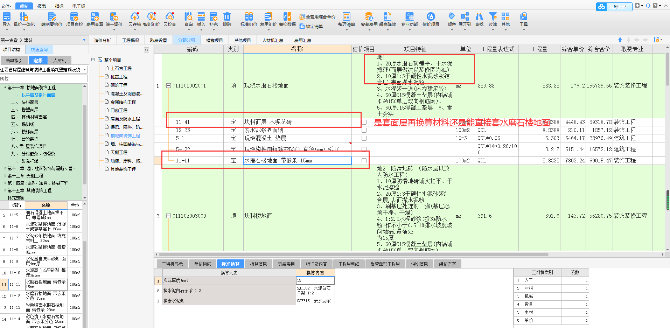Collapse item 011102003009 row
Screen dimensions: 670x328
click(x=168, y=216)
